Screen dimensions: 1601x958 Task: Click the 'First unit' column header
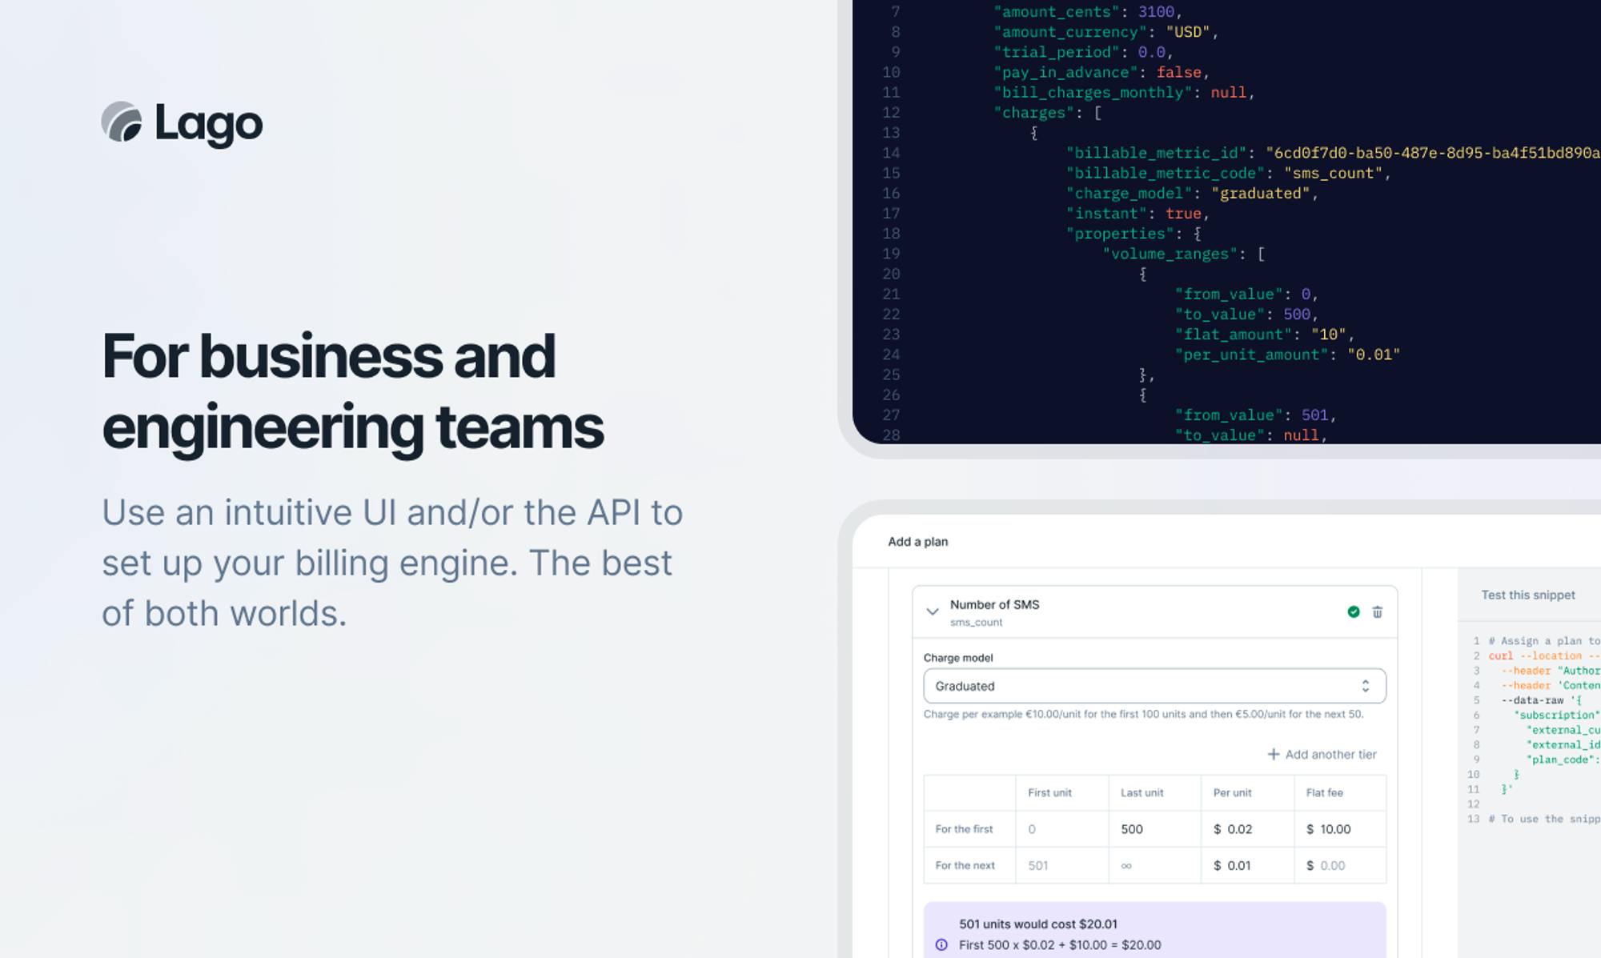1049,792
